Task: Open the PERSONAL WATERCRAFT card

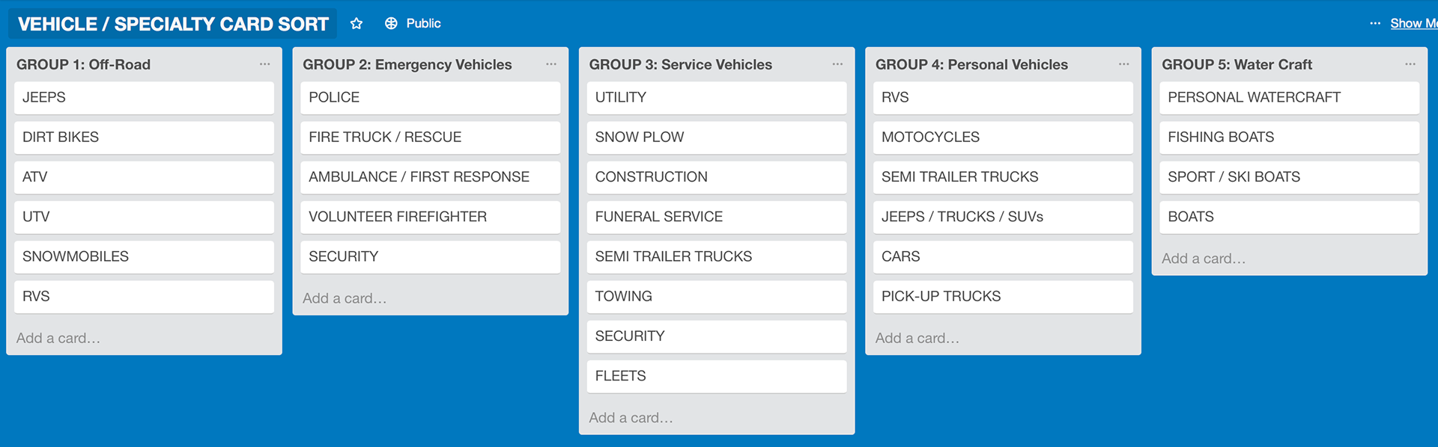Action: [1289, 98]
